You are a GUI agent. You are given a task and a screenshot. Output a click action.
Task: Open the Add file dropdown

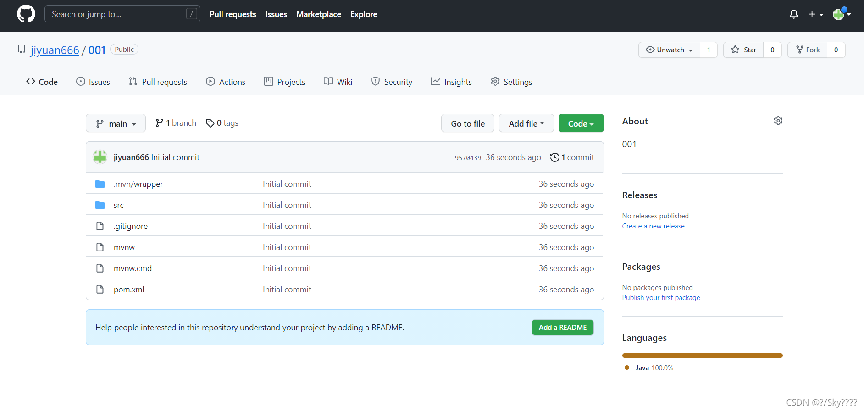[526, 123]
